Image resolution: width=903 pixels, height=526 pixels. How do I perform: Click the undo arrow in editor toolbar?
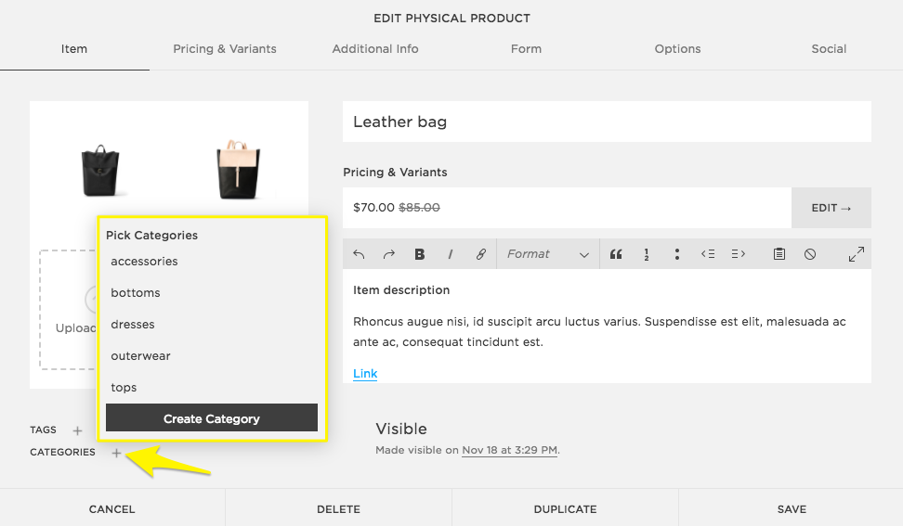pos(360,254)
